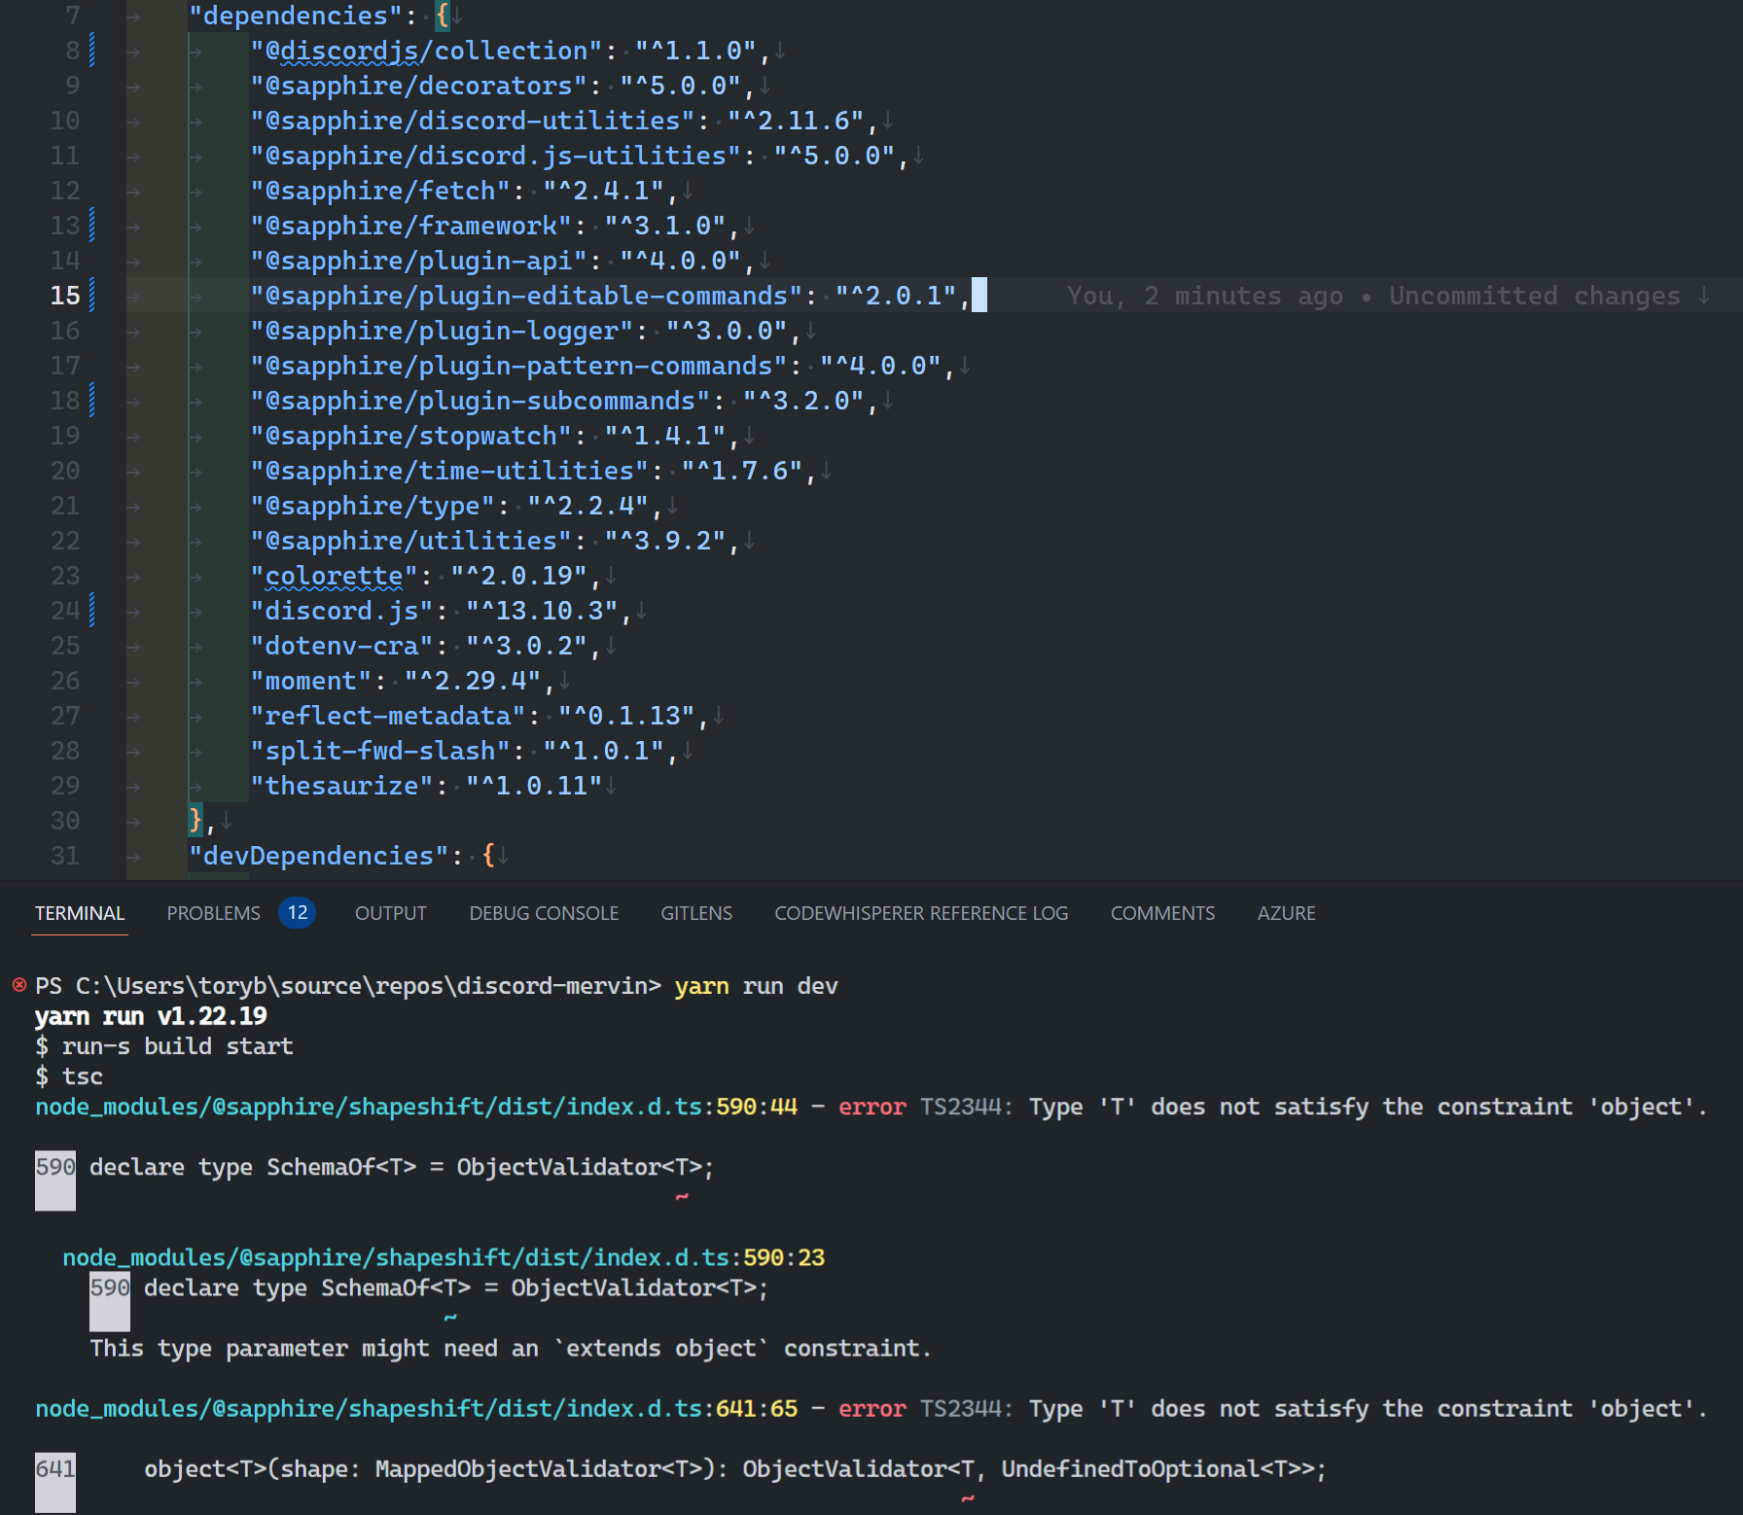Open the CODEWHISPERER REFERENCE LOG tab
Screen dimensions: 1743x1515
(920, 912)
